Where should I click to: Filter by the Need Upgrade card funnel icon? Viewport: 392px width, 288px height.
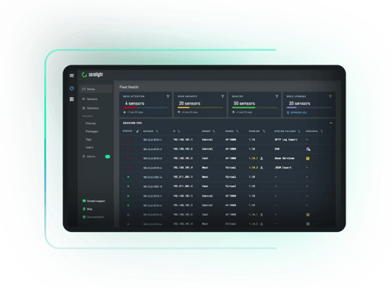click(330, 96)
